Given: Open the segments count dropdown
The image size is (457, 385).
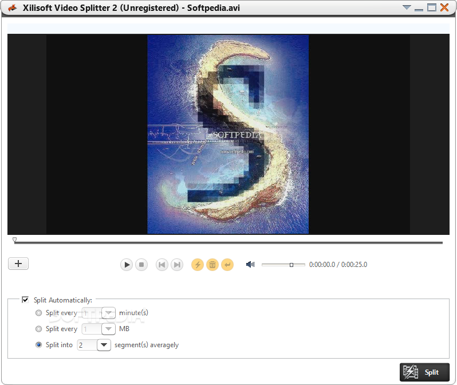Looking at the screenshot, I should 104,345.
